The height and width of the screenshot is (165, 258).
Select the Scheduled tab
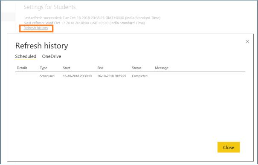click(26, 56)
